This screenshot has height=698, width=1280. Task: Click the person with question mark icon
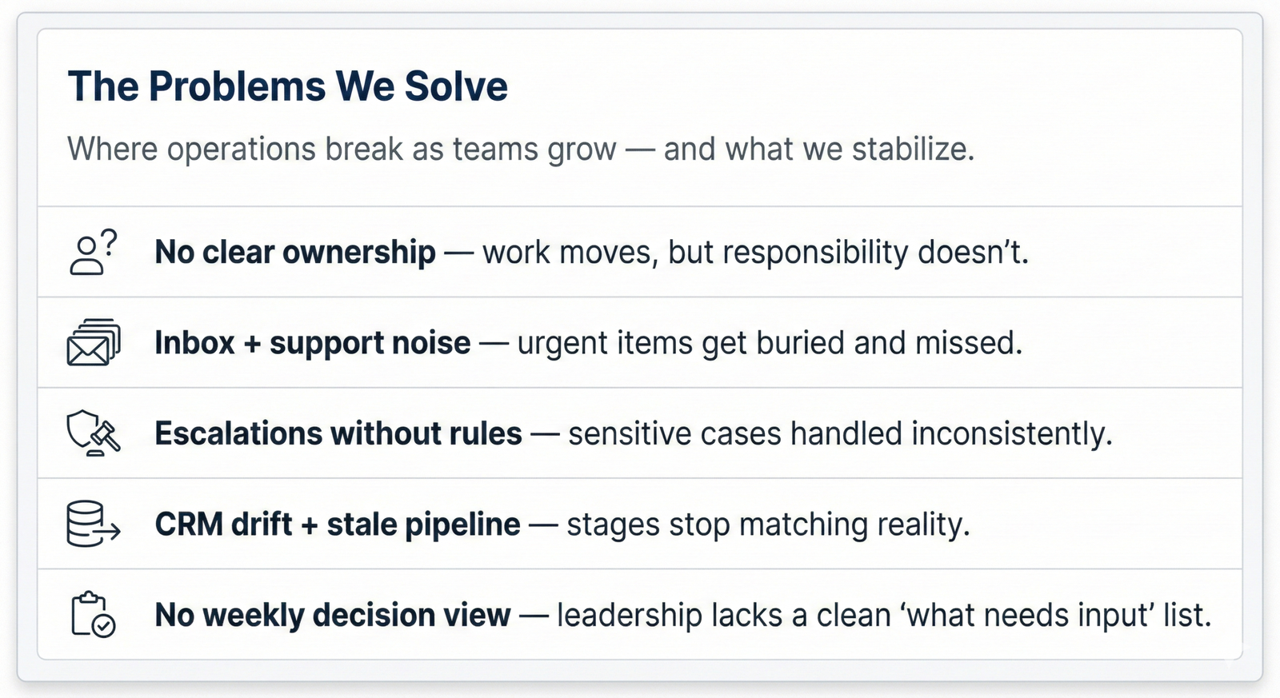click(x=94, y=253)
